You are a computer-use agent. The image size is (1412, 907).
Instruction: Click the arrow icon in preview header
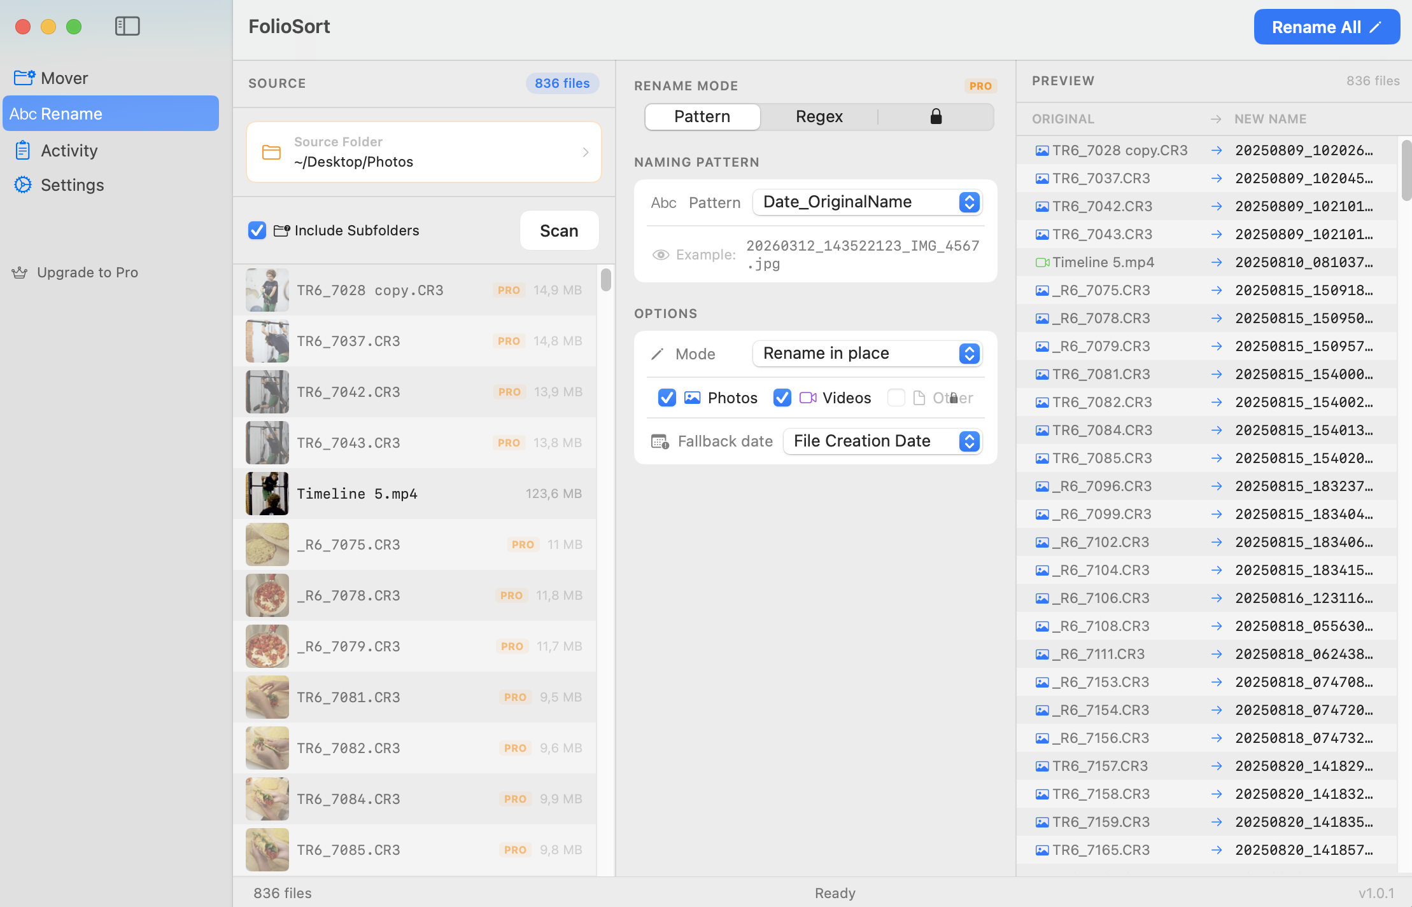[x=1216, y=119]
